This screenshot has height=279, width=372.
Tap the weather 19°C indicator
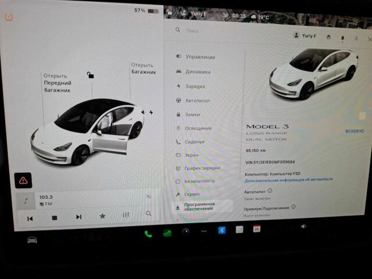coord(260,17)
